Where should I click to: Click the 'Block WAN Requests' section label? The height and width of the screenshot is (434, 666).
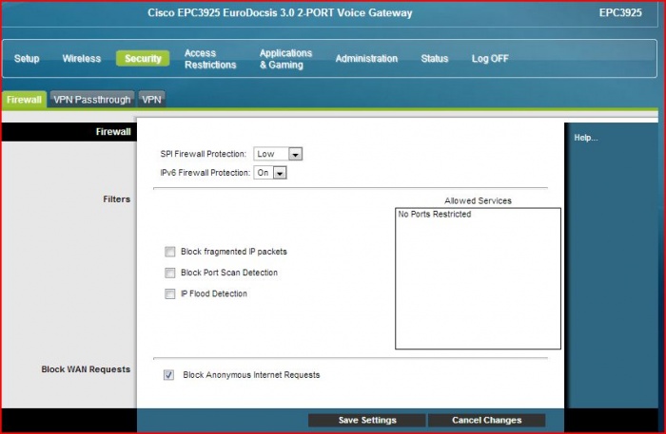[x=86, y=369]
